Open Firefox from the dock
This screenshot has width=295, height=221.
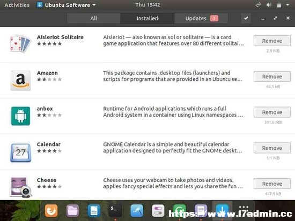51,211
